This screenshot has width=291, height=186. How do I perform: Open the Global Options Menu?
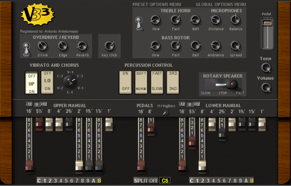point(221,5)
